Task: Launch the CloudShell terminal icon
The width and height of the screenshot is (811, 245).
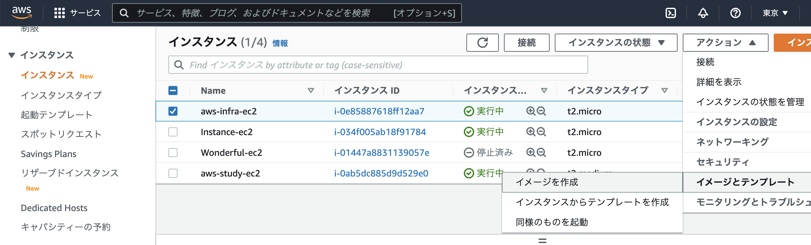Action: tap(670, 13)
